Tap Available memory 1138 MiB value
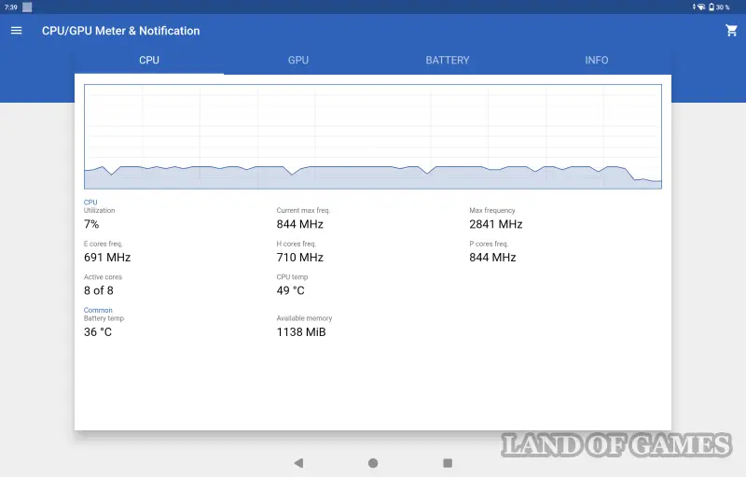Image resolution: width=746 pixels, height=477 pixels. click(x=301, y=331)
